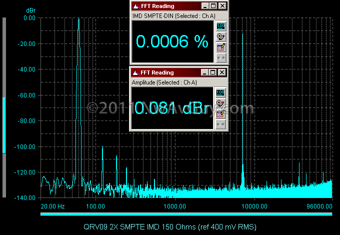The width and height of the screenshot is (340, 235).
Task: Click the QRV09 2X SMPTE IMD graph title
Action: pyautogui.click(x=170, y=227)
